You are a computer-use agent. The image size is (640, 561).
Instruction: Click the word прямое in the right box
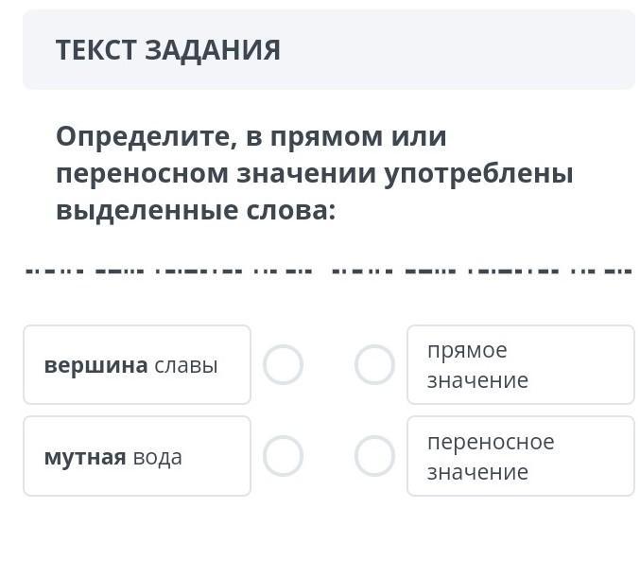click(x=467, y=350)
